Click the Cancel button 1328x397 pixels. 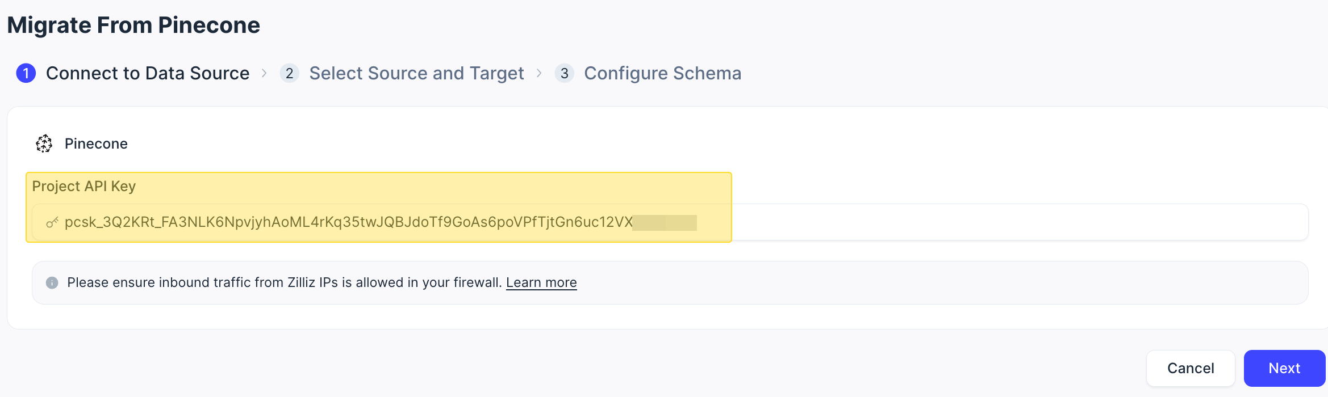tap(1191, 368)
